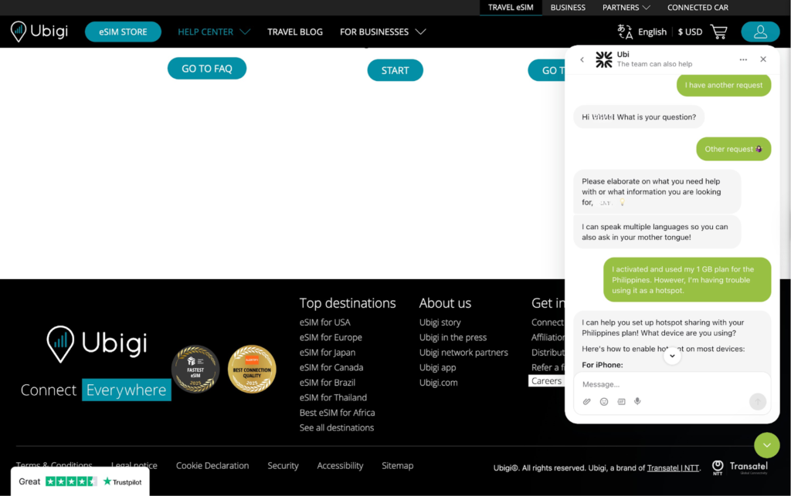Click the 'Other request' chat bubble
This screenshot has height=496, width=791.
(734, 149)
